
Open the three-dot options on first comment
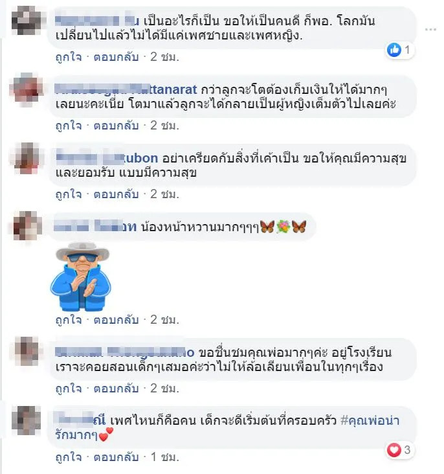click(x=430, y=29)
